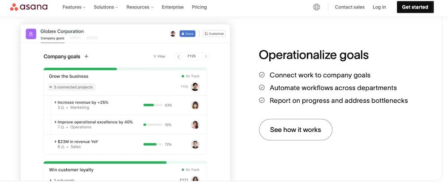Viewport: 448px width, 189px height.
Task: Open the language globe selector
Action: coord(317,7)
